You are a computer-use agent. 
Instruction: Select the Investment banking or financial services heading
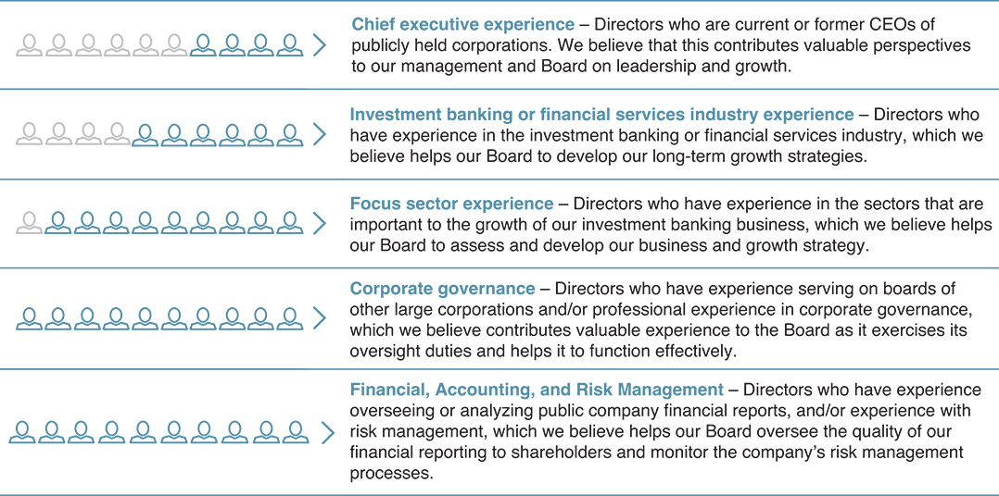tap(601, 115)
